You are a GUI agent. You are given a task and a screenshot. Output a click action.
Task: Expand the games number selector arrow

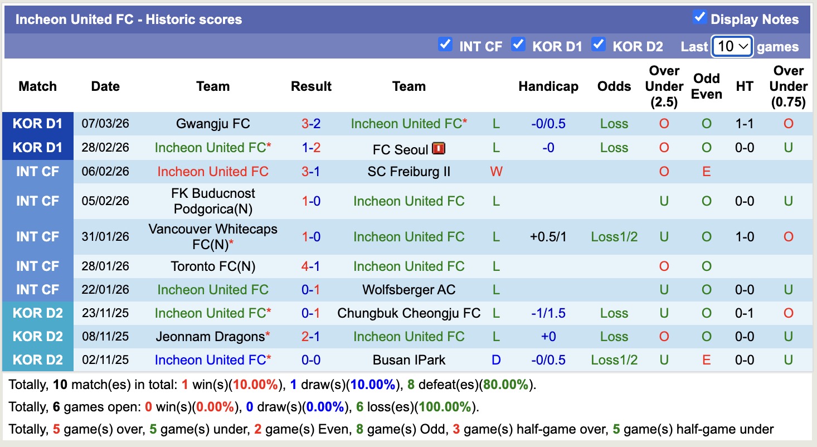[744, 46]
